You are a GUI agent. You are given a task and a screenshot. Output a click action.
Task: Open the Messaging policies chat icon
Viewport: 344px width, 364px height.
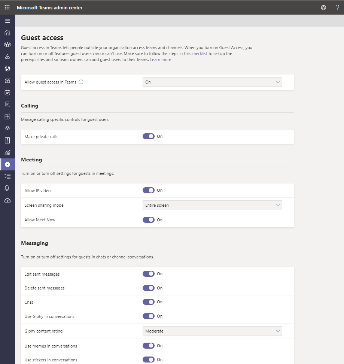coord(7,104)
